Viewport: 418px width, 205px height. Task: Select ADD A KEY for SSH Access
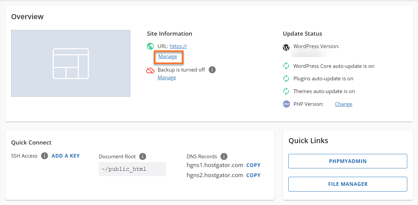point(66,156)
